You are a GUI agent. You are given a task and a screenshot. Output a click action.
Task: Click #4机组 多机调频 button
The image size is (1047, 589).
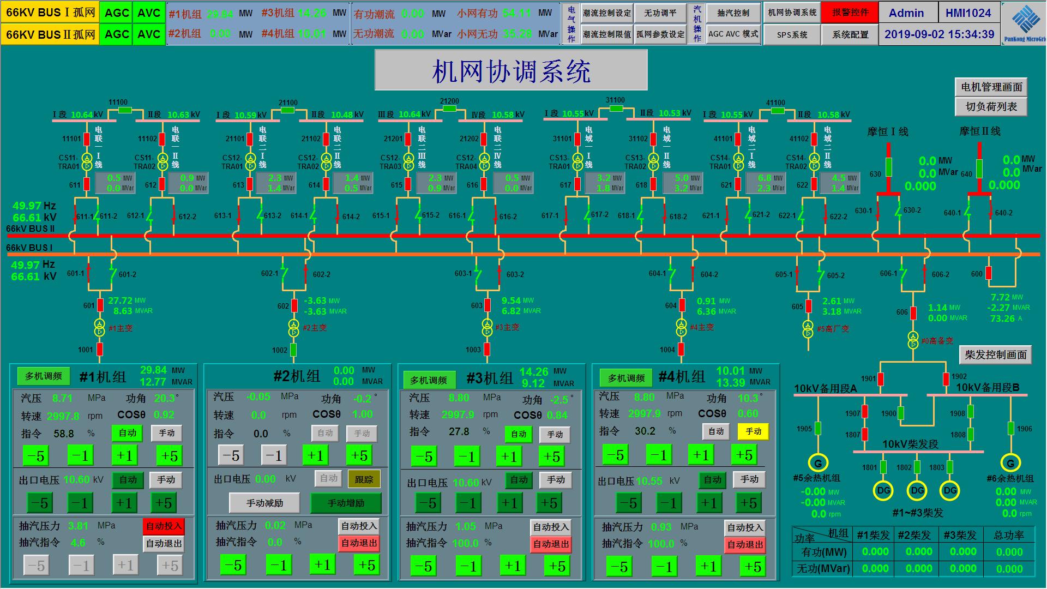[x=626, y=377]
